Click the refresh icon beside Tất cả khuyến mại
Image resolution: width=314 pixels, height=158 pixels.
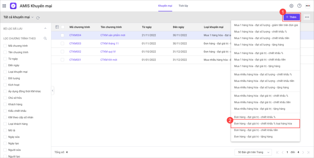click(x=38, y=18)
